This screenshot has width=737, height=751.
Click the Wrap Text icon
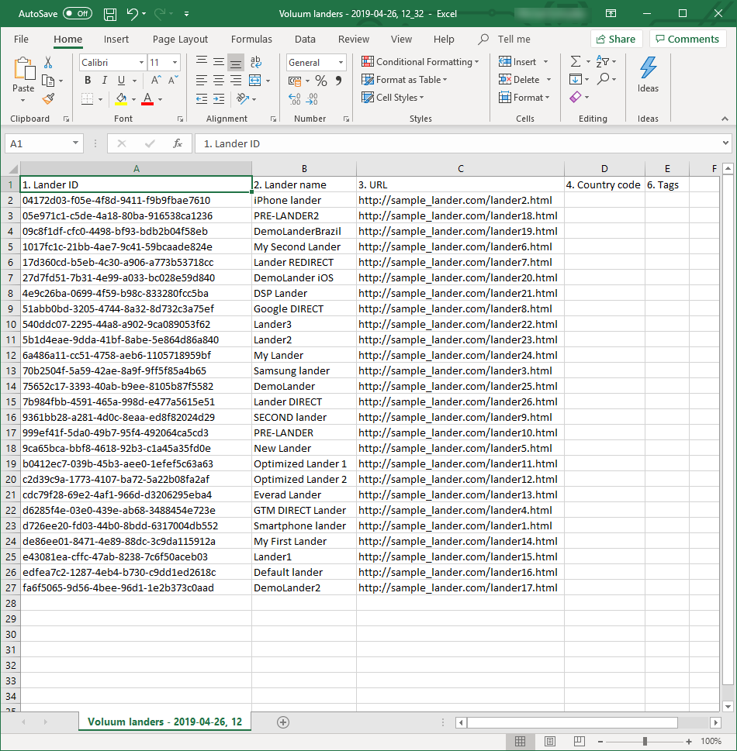255,62
